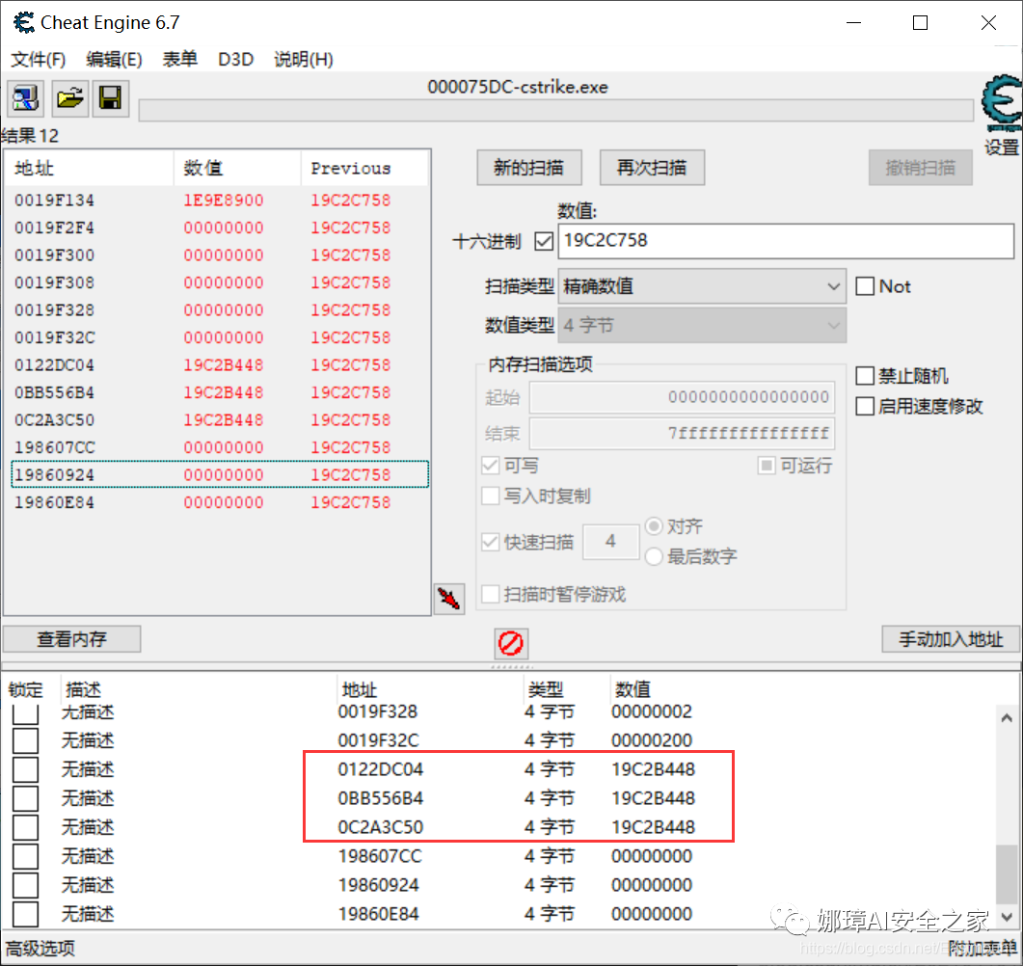Lock the 0BB556B4 address entry checkbox
Screen dimensions: 1023x966
(x=25, y=798)
